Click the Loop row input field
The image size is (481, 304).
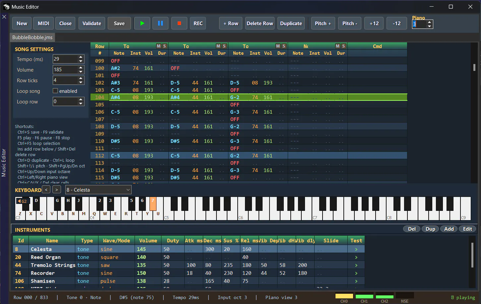click(x=65, y=101)
